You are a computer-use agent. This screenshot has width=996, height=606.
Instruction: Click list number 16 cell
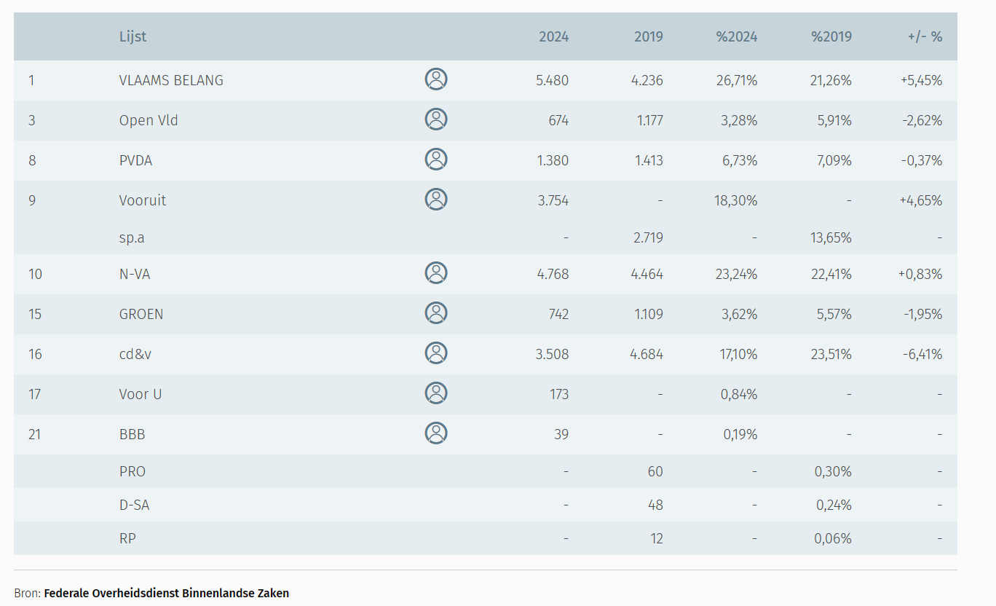tap(35, 355)
